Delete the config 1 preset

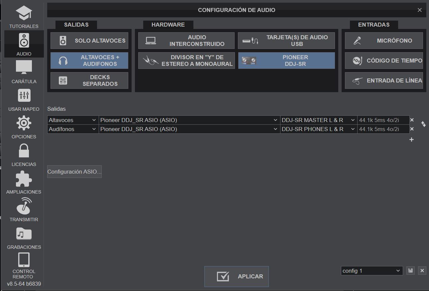422,271
